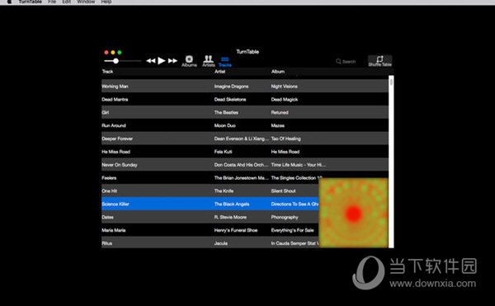Image resolution: width=495 pixels, height=306 pixels.
Task: Select the Dead Mantra track row
Action: [245, 99]
